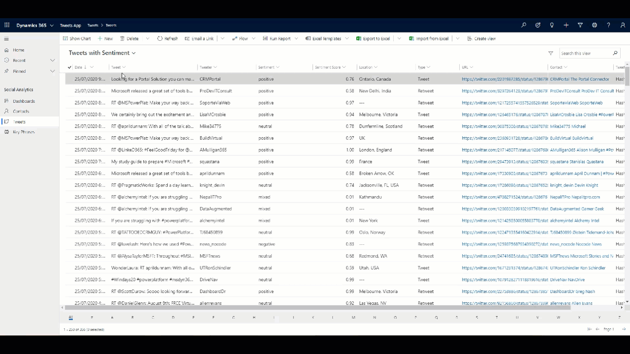Click the horizontal grid scrollbar
The width and height of the screenshot is (630, 354).
(318, 308)
